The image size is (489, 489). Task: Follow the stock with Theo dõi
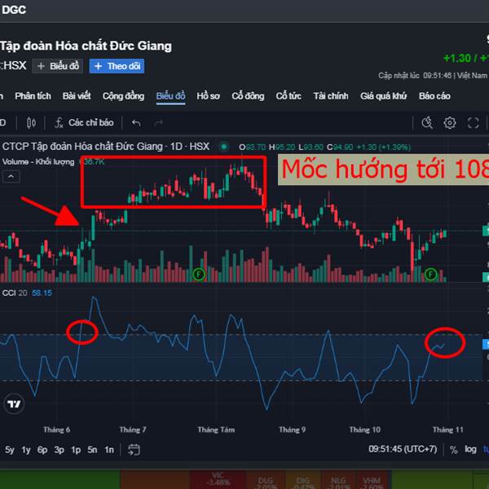point(117,66)
